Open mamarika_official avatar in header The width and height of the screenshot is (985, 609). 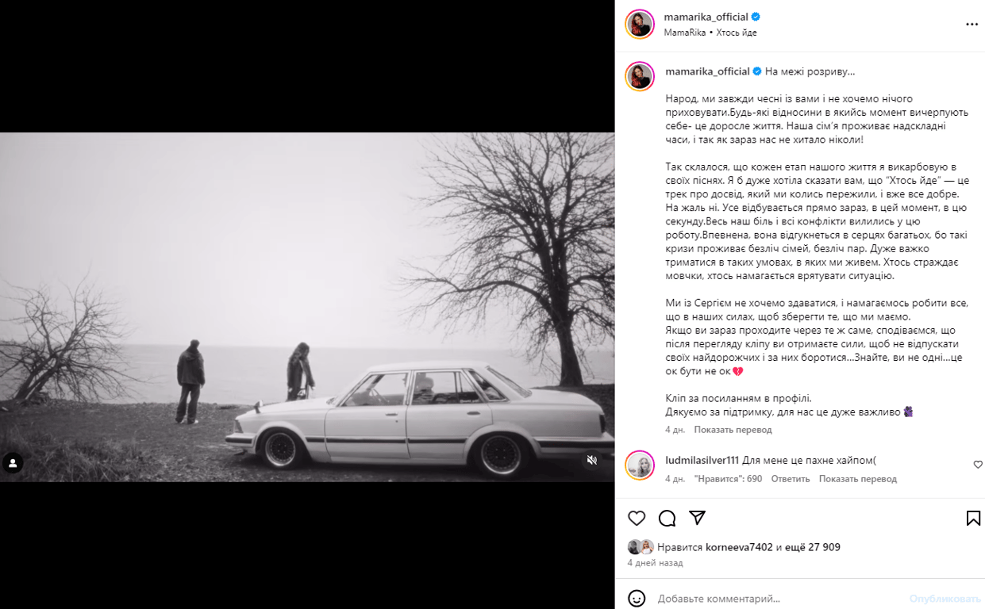coord(640,25)
